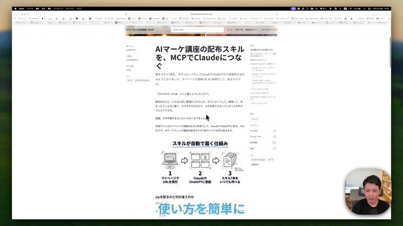
Task: Open the ブックマーク menu in the menu bar
Action: pyautogui.click(x=58, y=8)
